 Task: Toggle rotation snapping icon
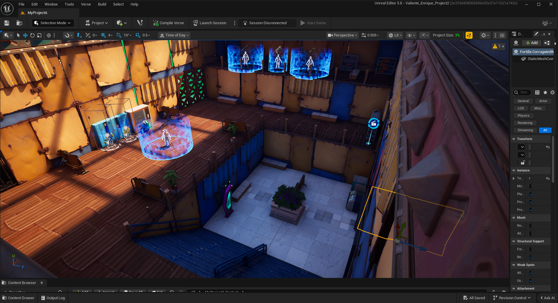point(119,35)
